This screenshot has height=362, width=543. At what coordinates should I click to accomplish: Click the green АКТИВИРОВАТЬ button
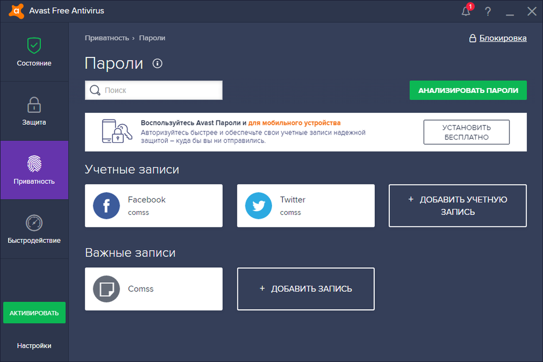[x=34, y=313]
